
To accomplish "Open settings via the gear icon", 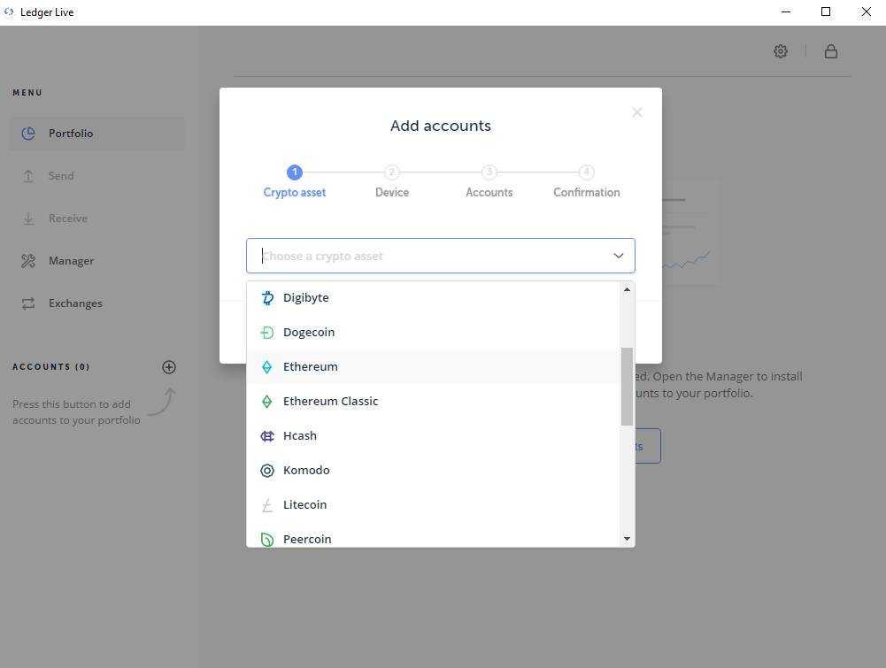I will (x=781, y=51).
